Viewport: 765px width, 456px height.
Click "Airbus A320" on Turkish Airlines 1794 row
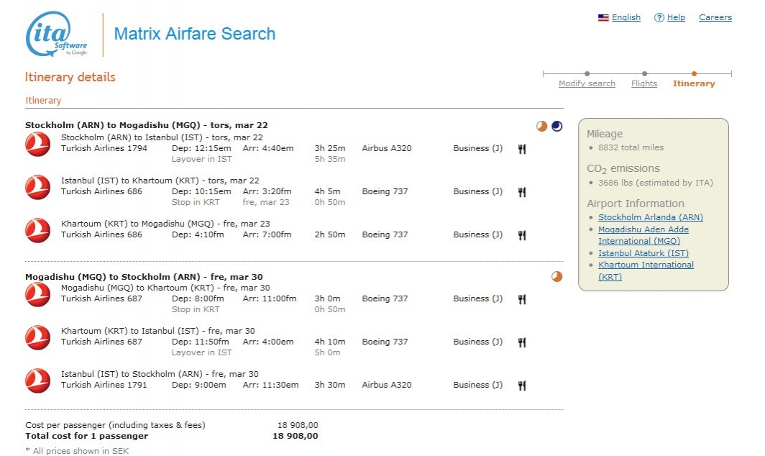[x=386, y=148]
